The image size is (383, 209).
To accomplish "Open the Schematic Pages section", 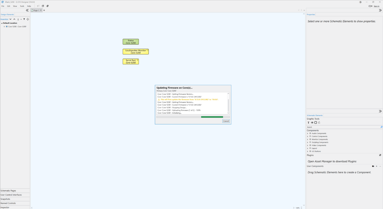I will [x=15, y=191].
